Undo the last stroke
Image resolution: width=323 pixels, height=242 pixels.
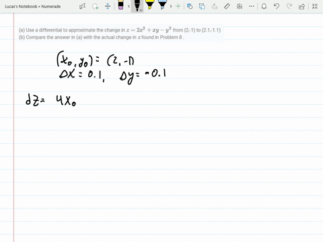[277, 6]
